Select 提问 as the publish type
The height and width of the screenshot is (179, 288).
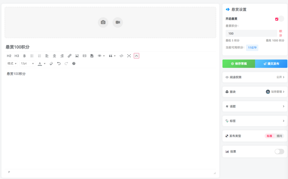[x=279, y=136]
